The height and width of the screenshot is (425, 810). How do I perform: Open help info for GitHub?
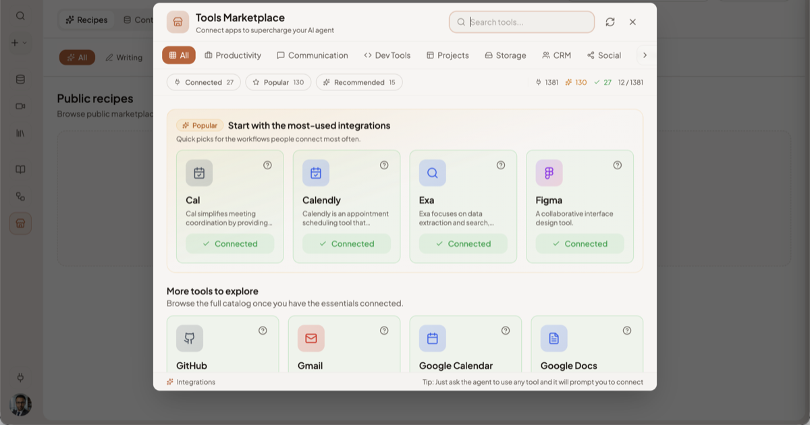tap(263, 331)
